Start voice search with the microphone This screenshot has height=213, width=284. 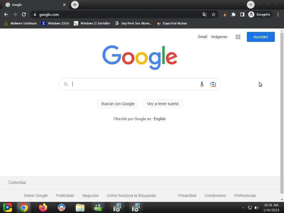[202, 84]
